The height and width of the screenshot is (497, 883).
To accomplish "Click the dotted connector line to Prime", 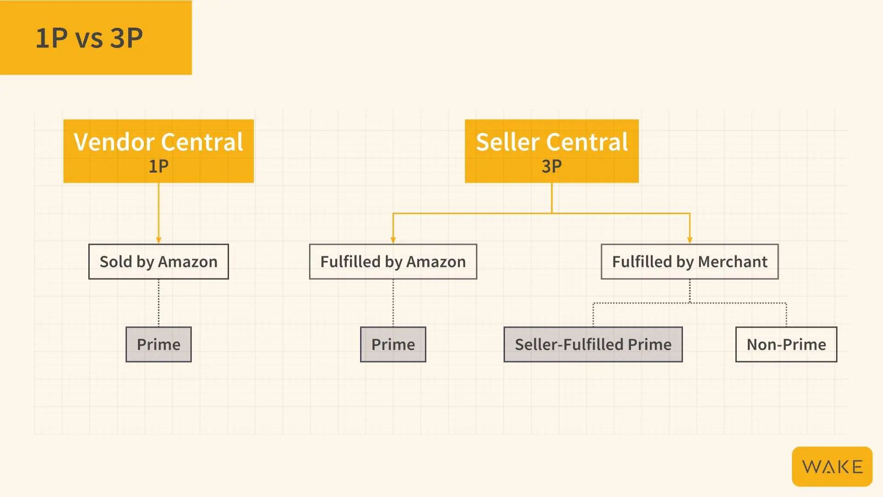I will pyautogui.click(x=159, y=302).
